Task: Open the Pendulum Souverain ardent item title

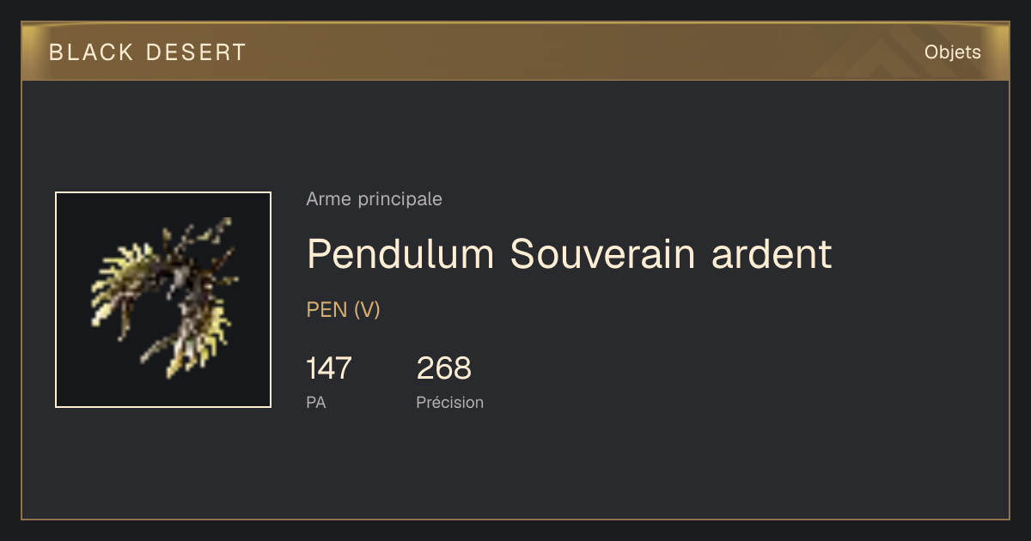Action: click(x=569, y=254)
